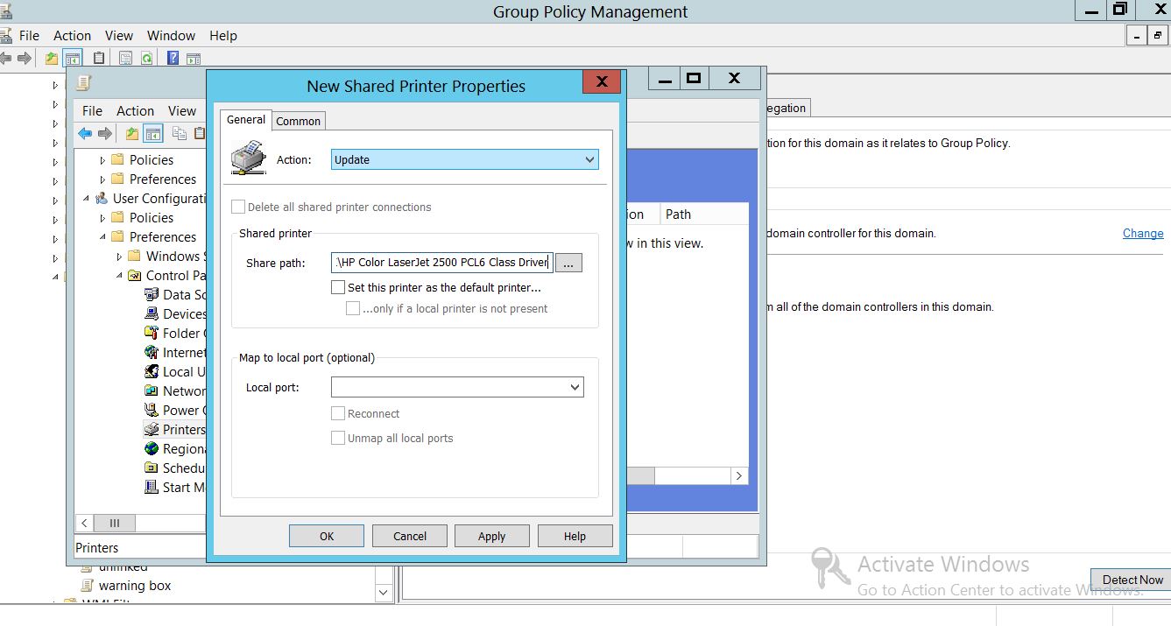Image resolution: width=1171 pixels, height=626 pixels.
Task: Click the Refresh icon in main toolbar
Action: click(x=147, y=58)
